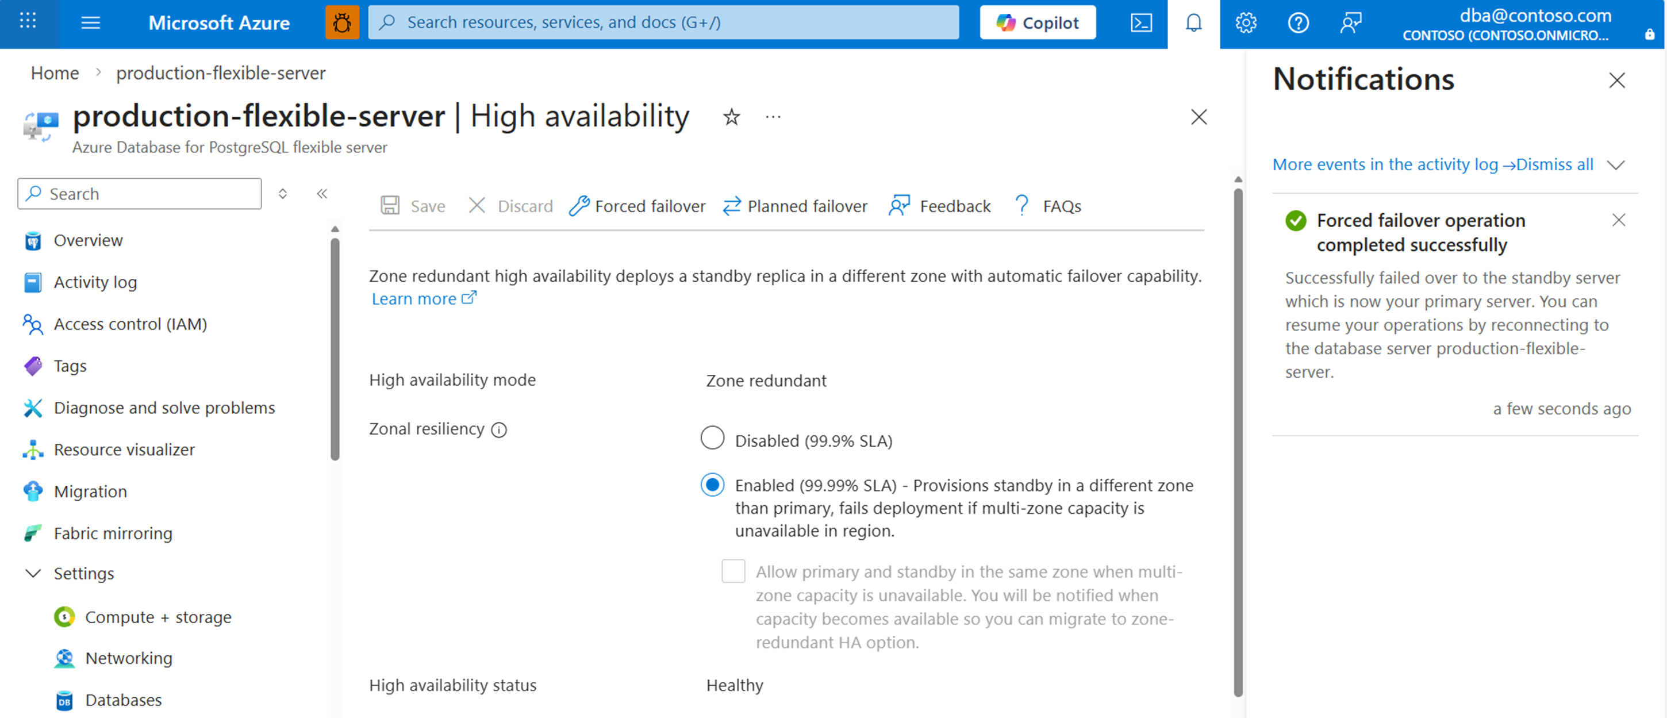
Task: Open Cloud Shell from top bar
Action: [x=1141, y=24]
